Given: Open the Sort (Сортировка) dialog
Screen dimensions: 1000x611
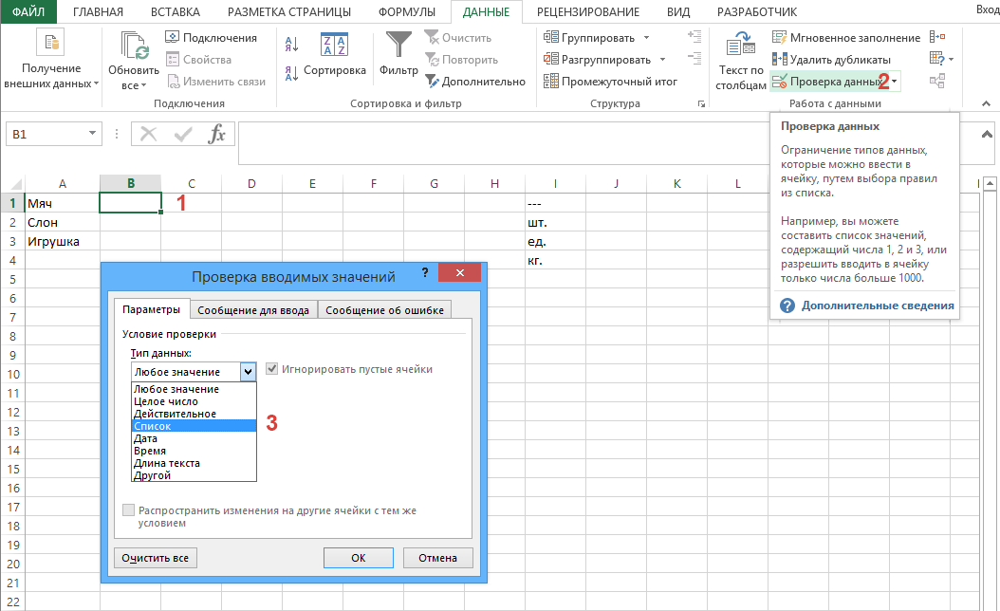Looking at the screenshot, I should [x=334, y=54].
